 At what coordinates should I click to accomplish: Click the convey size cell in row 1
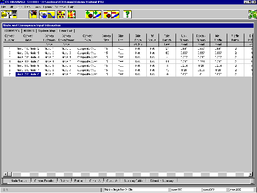pos(106,49)
